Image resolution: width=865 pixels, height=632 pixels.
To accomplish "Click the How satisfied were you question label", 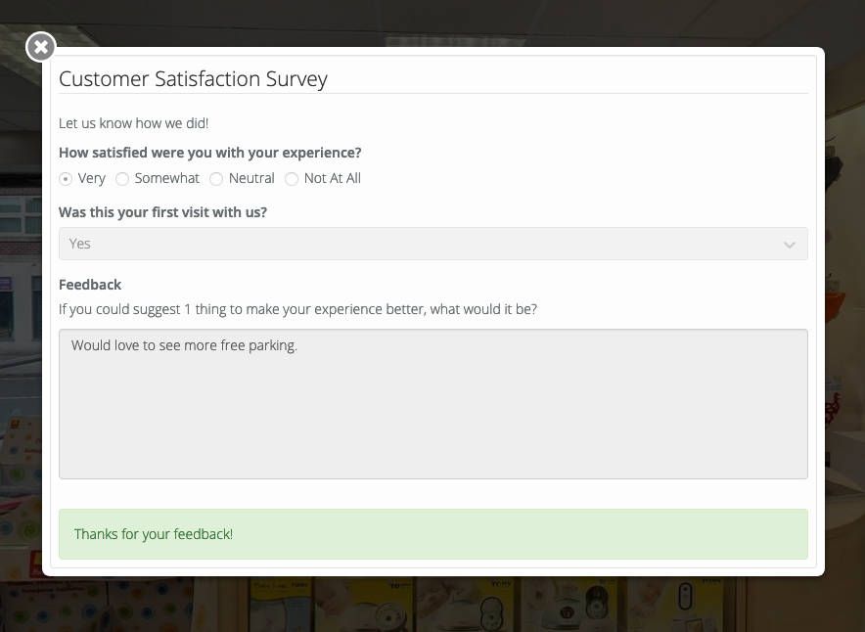I will click(x=209, y=153).
